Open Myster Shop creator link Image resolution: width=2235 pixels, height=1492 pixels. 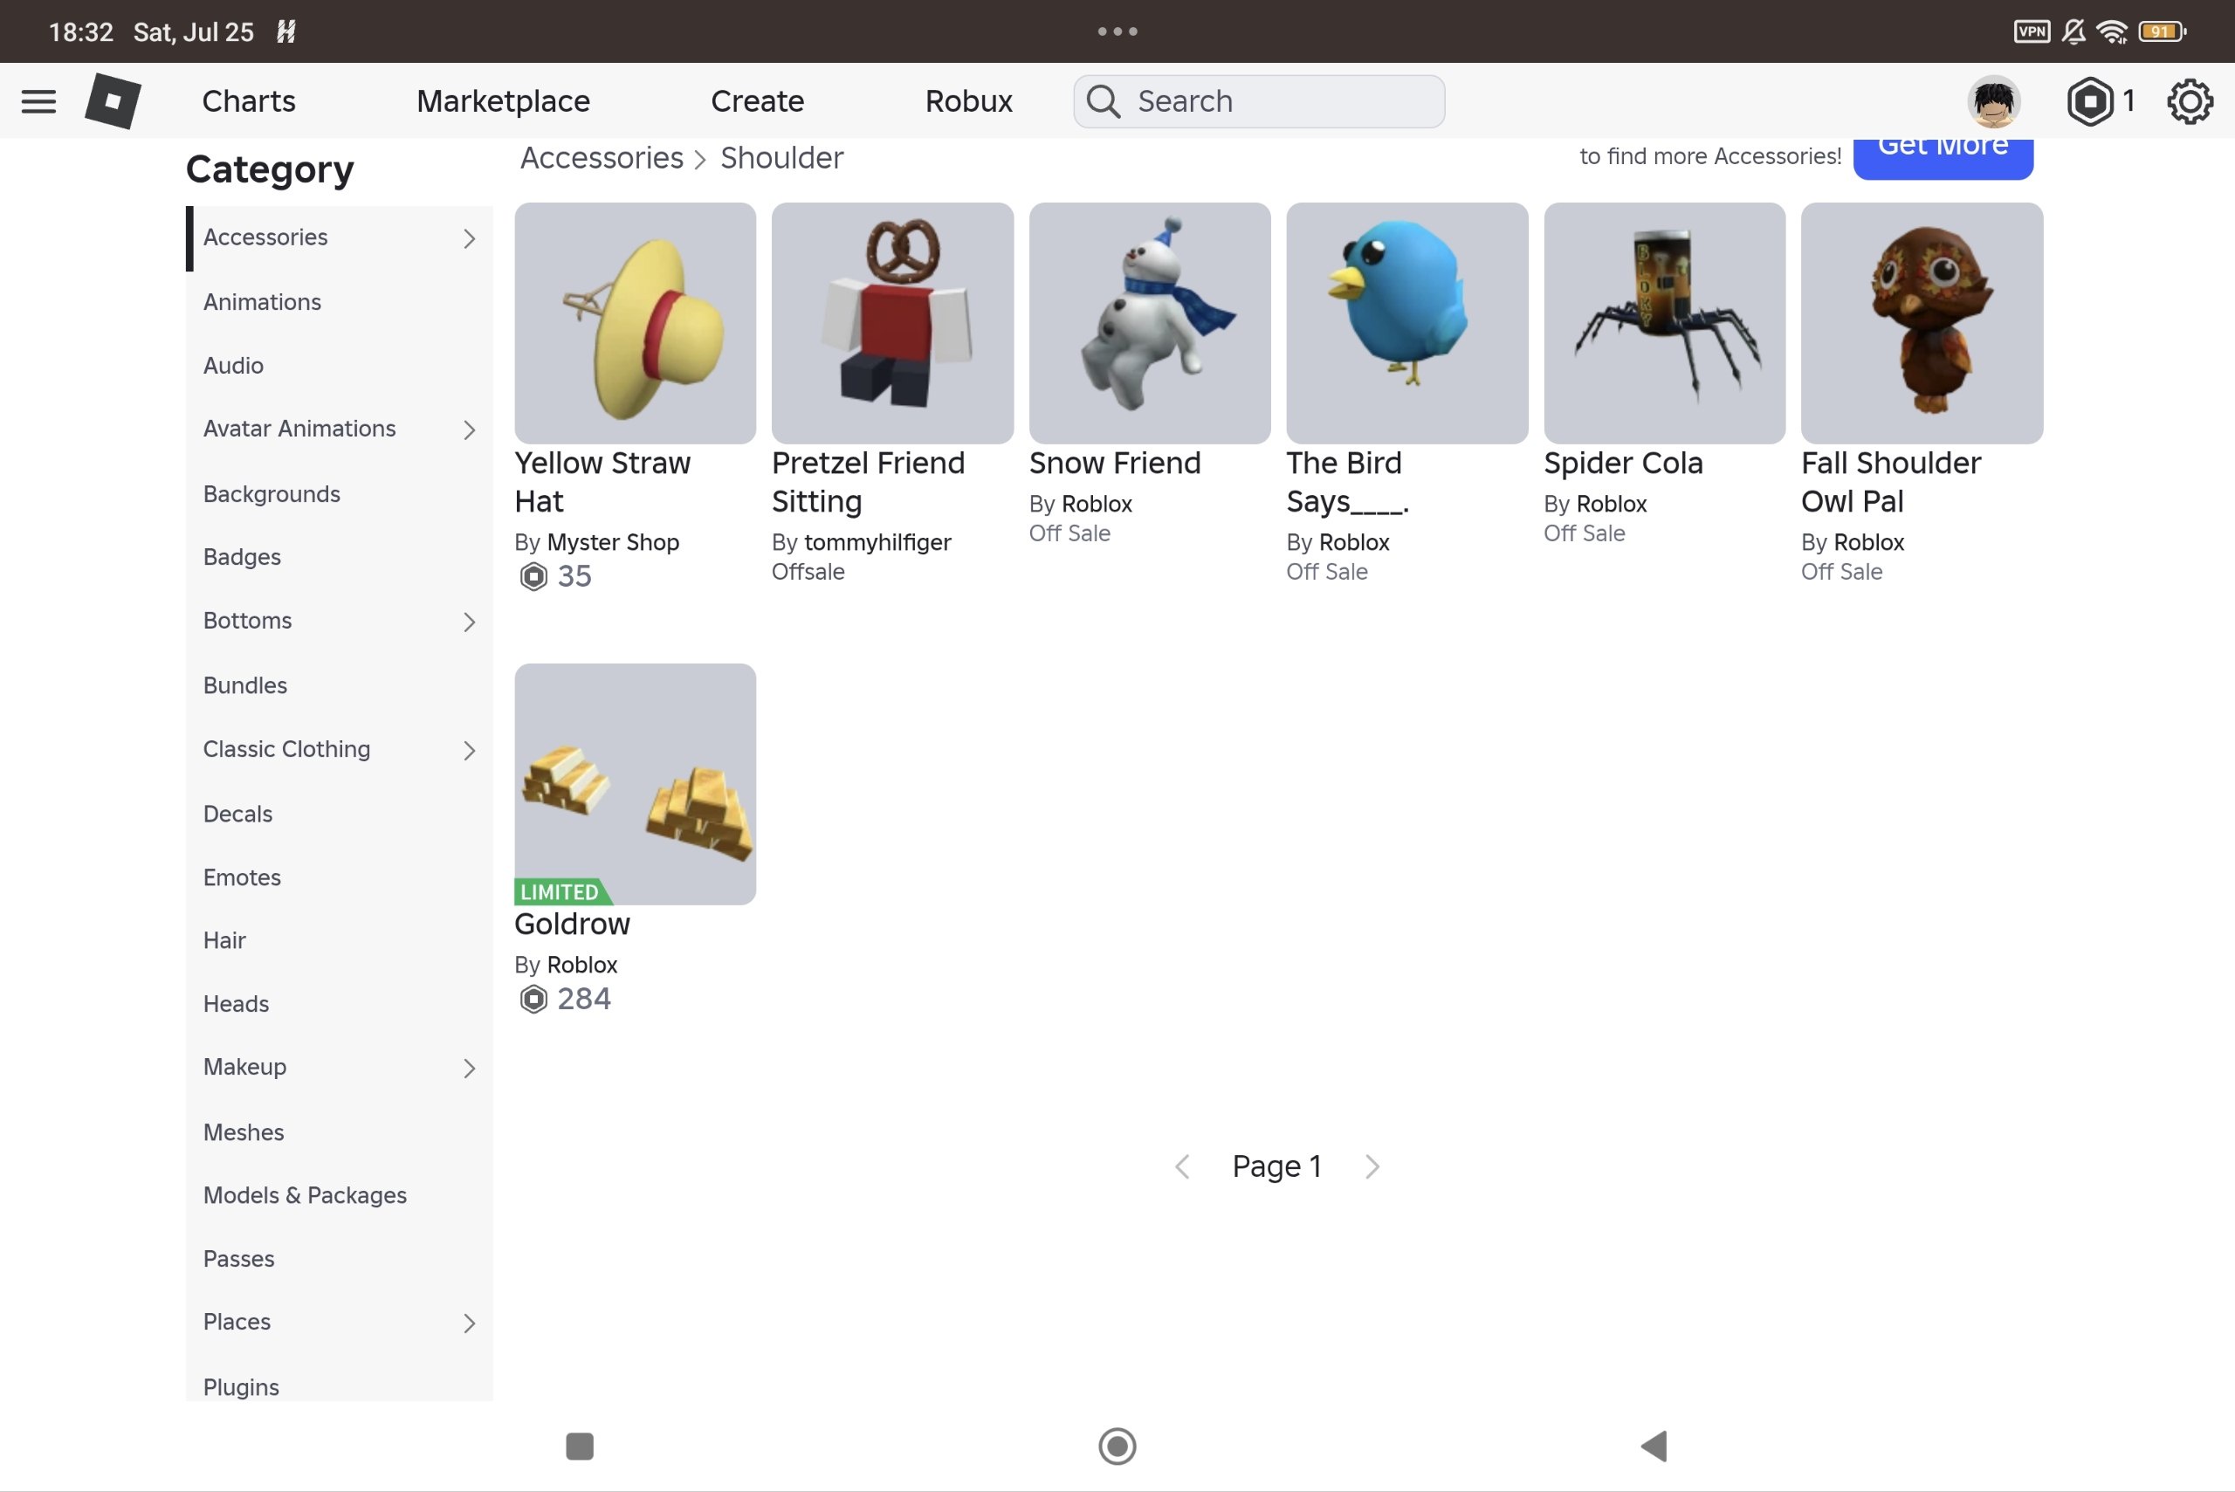(613, 542)
